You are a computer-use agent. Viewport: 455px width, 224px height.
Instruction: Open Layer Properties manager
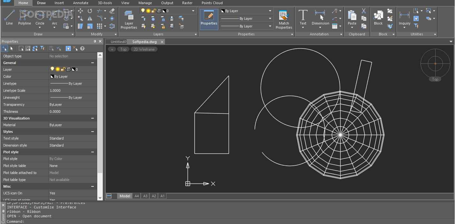[129, 19]
